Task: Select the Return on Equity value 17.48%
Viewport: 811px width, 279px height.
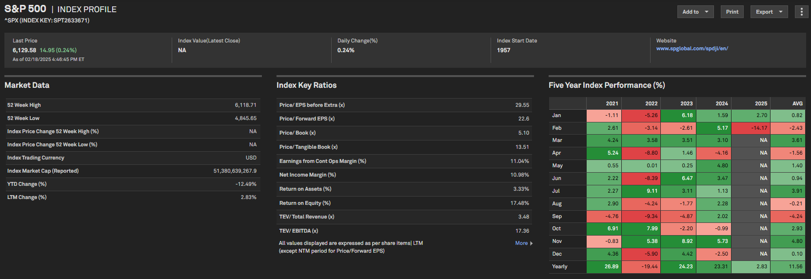Action: point(519,203)
